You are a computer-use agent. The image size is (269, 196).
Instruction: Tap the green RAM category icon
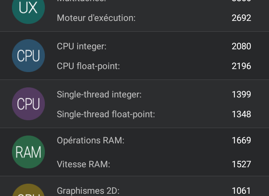pos(28,152)
